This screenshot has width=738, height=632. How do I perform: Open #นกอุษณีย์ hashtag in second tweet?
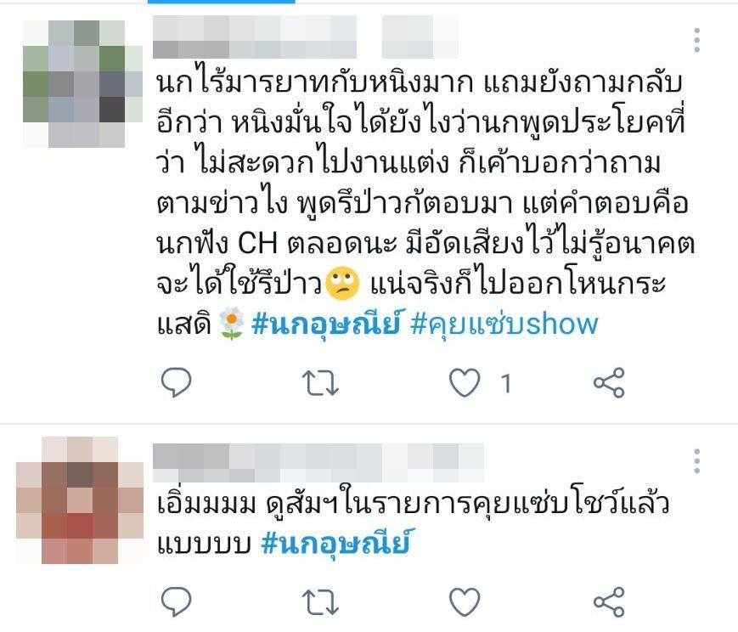tap(336, 543)
